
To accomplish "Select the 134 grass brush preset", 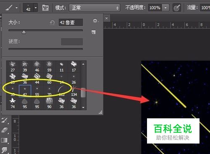I will click(74, 91).
